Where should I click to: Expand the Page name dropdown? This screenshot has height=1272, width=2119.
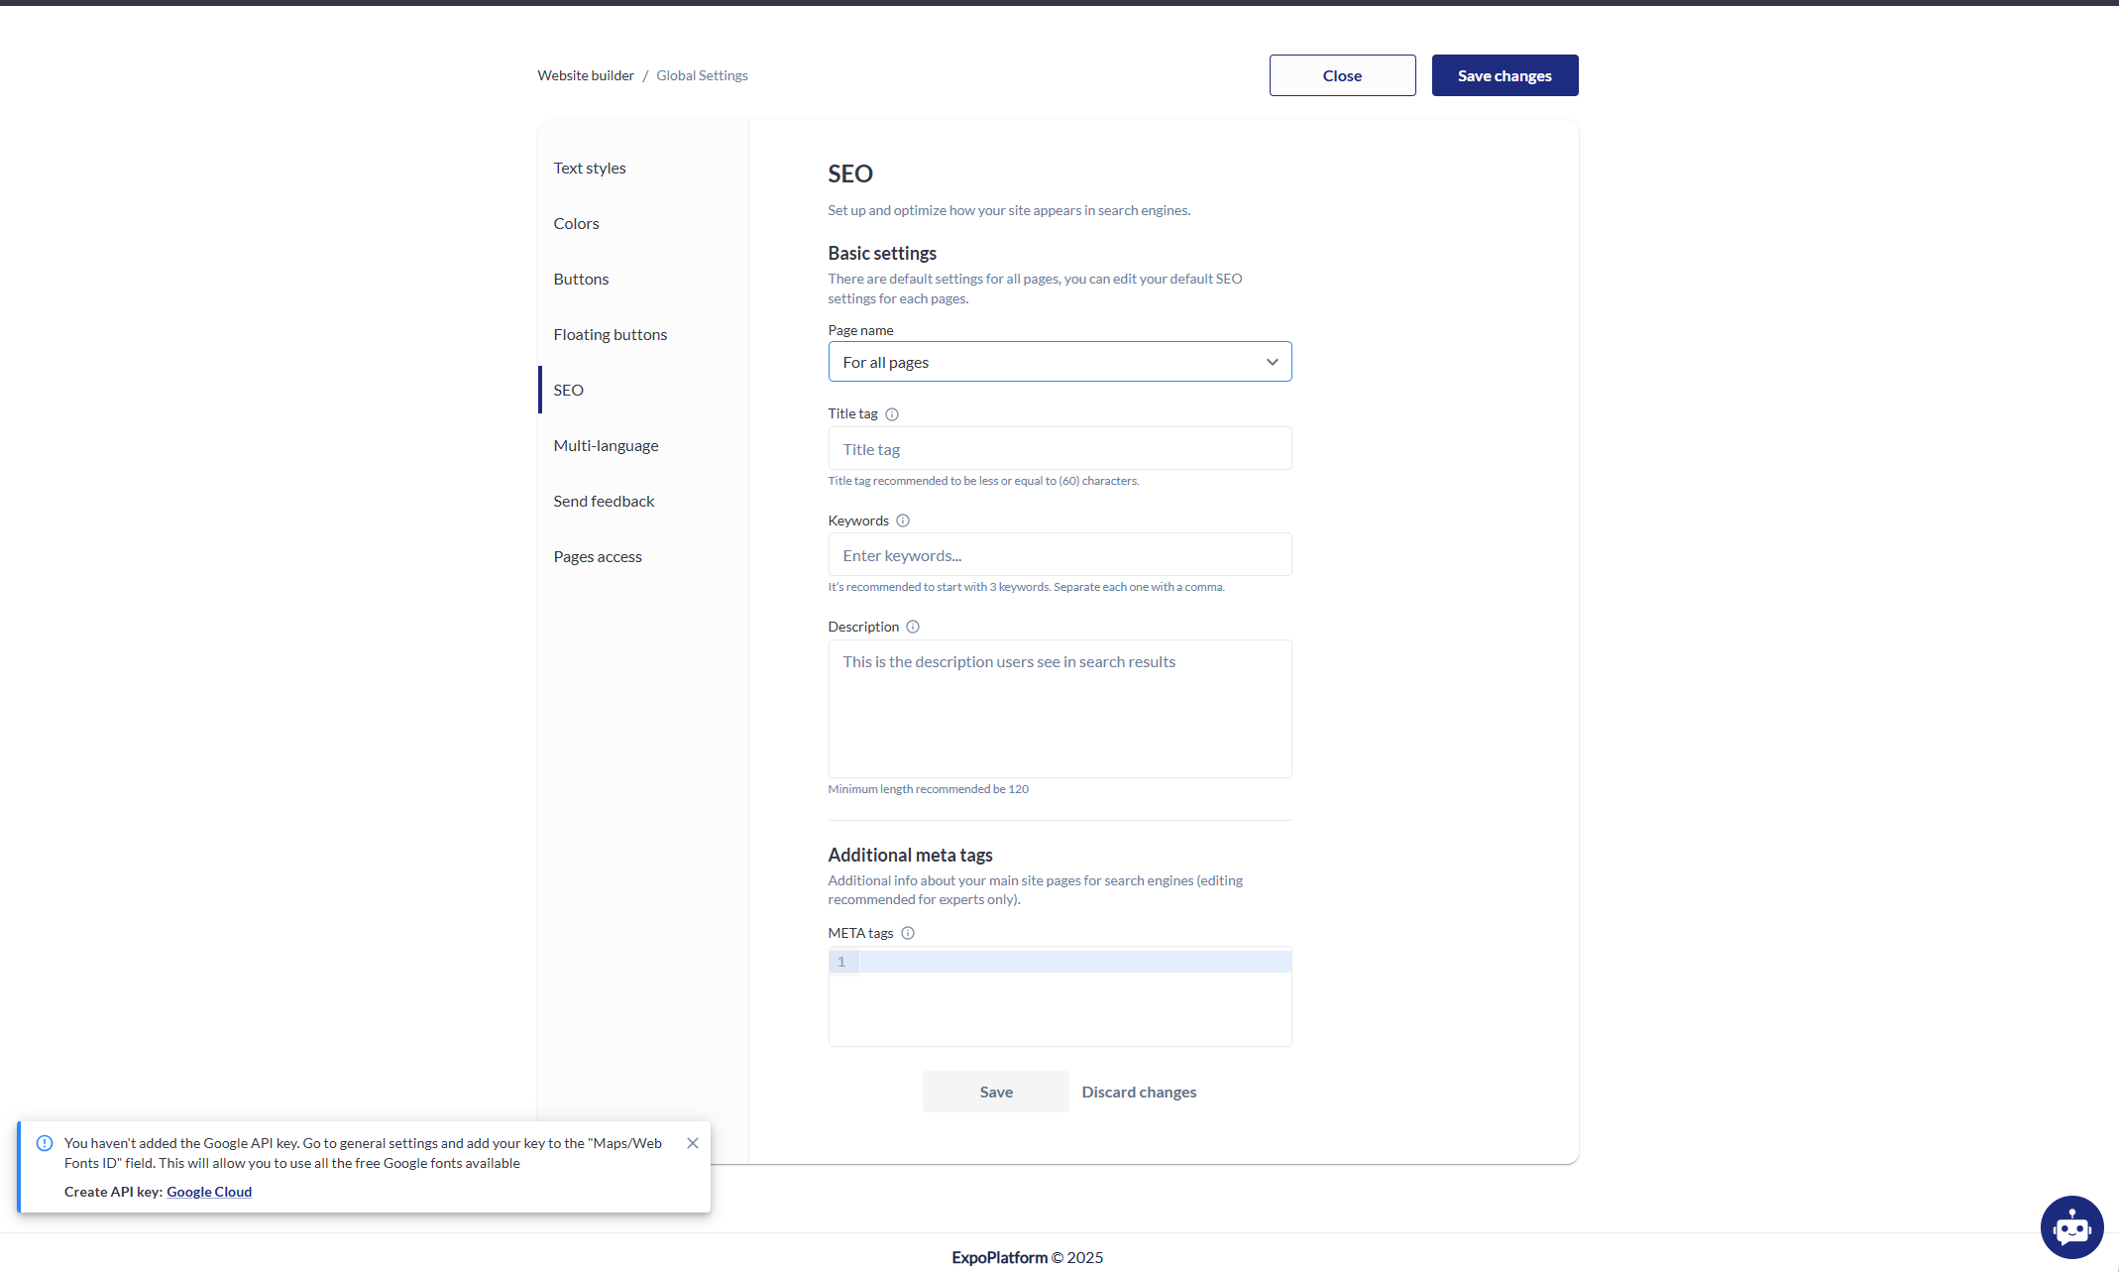pos(1059,362)
